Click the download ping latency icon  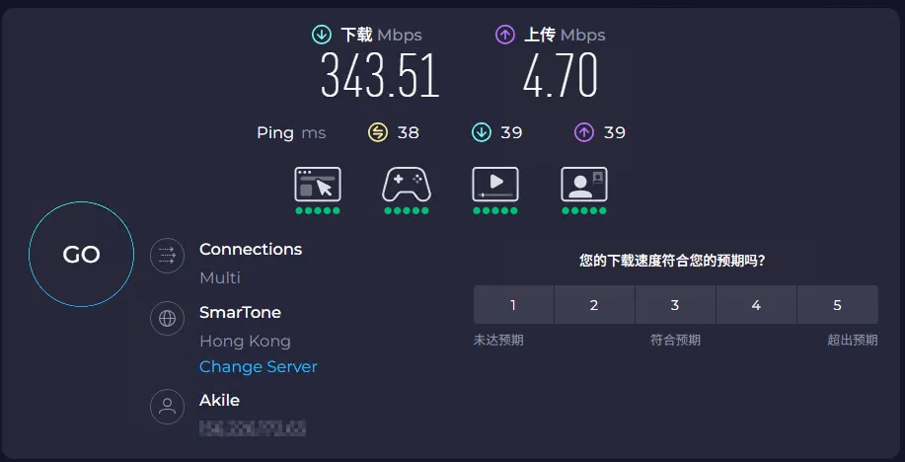(482, 132)
